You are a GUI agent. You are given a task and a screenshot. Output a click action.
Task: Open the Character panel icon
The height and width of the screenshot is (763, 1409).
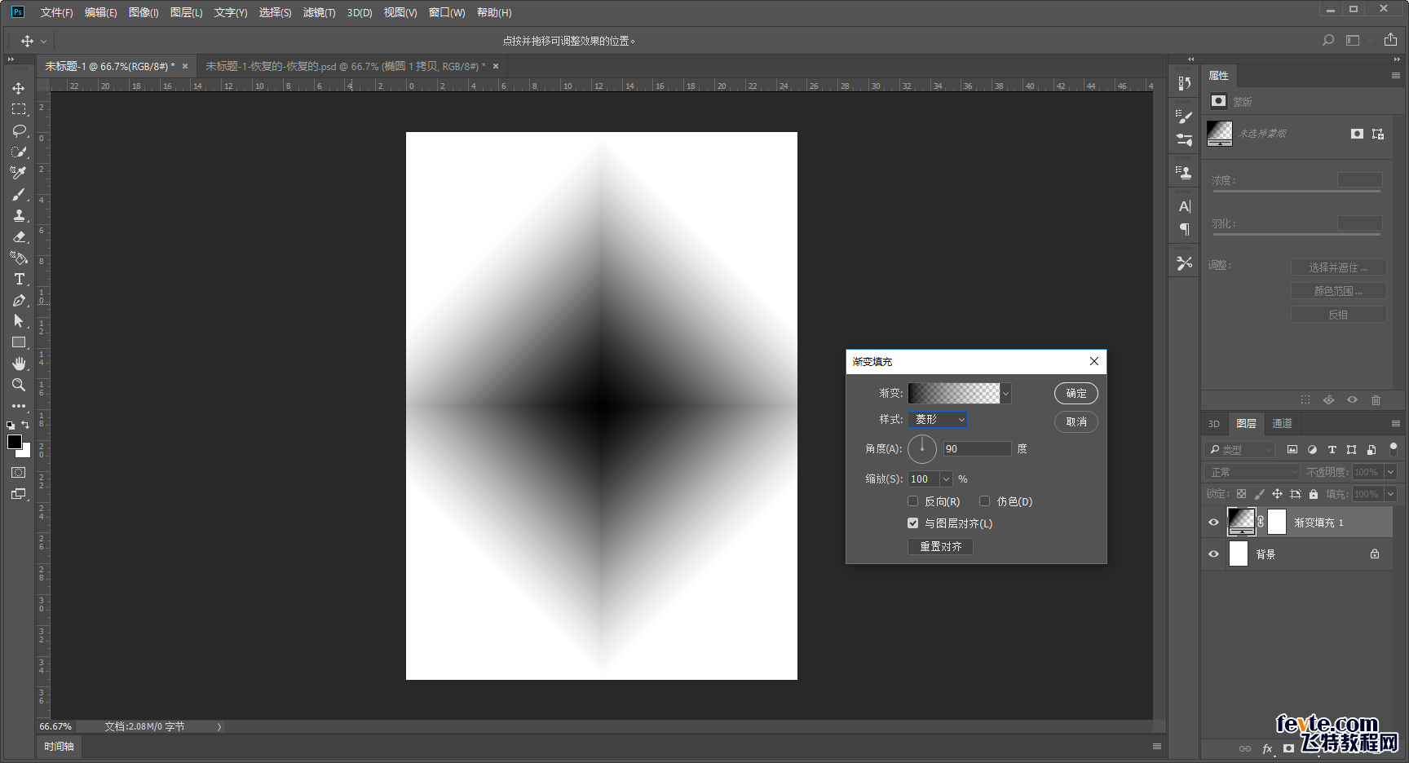1185,207
